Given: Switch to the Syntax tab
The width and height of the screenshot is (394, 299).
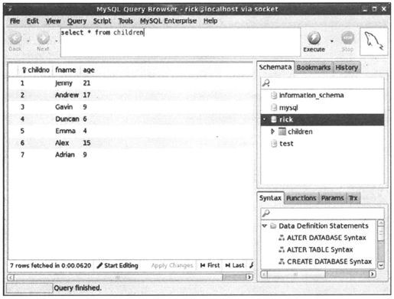Looking at the screenshot, I should [270, 198].
